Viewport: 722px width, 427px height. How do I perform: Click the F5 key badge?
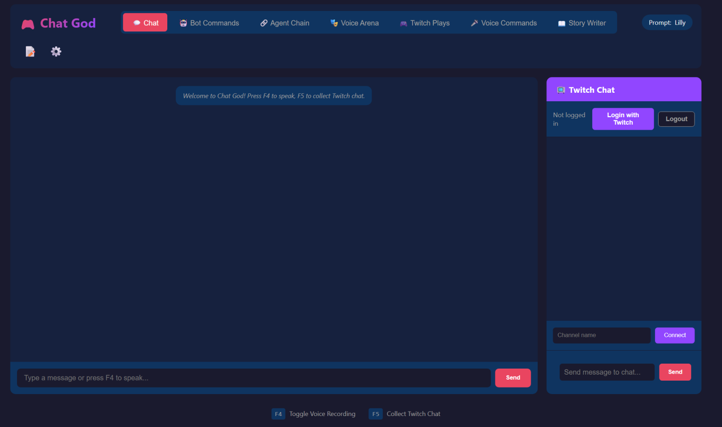tap(375, 414)
